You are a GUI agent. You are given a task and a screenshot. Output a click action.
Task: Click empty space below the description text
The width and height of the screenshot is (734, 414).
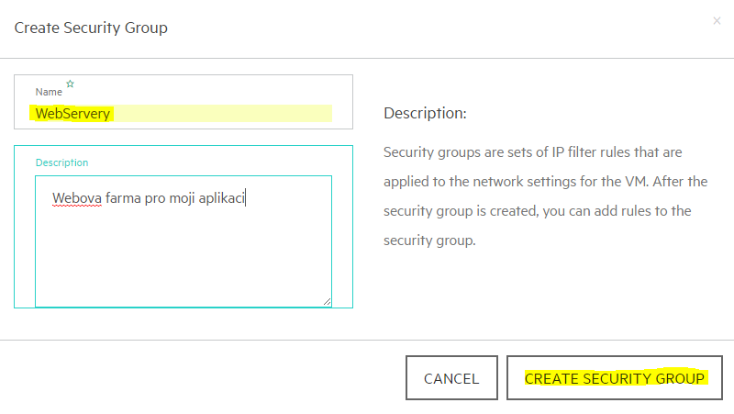coord(183,258)
